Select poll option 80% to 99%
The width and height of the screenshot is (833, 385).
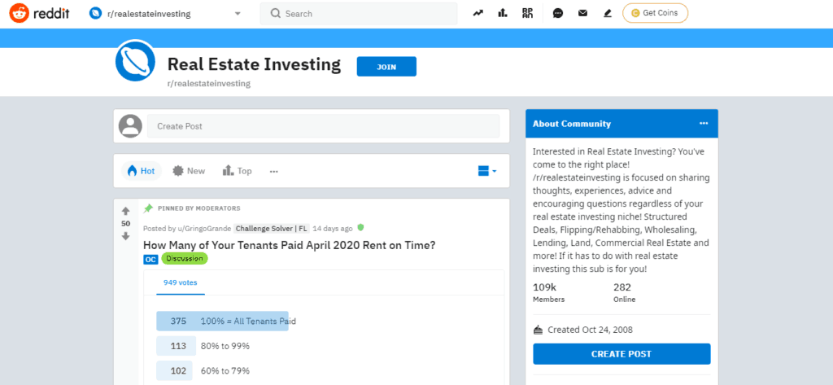tap(203, 346)
